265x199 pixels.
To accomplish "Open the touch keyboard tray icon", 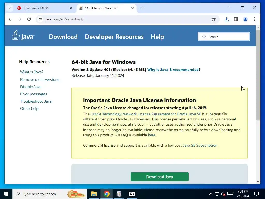I will [x=230, y=194].
